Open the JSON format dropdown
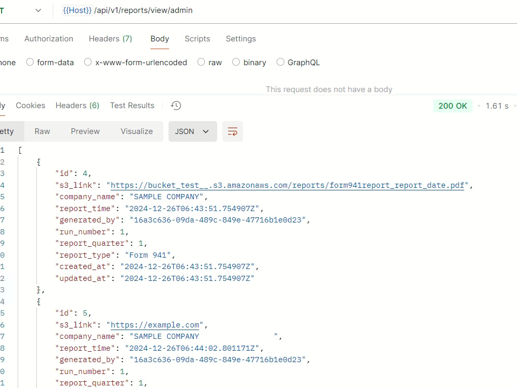Screen dimensions: 517x388 192,131
